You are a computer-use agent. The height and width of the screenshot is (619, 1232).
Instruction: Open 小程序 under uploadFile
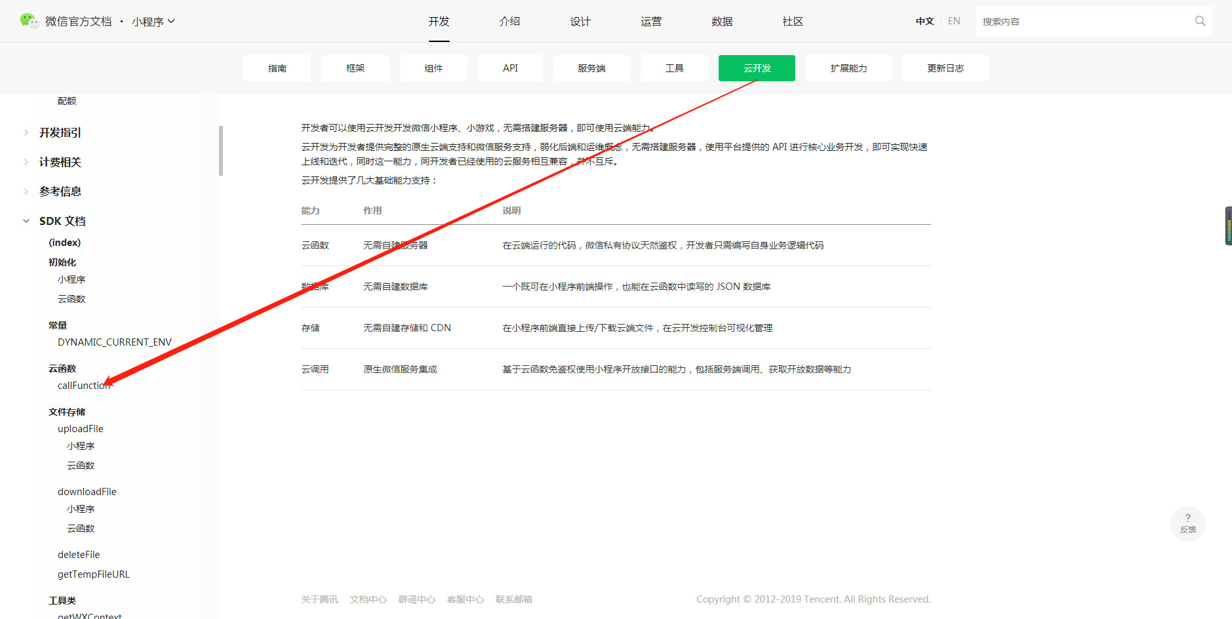point(81,446)
